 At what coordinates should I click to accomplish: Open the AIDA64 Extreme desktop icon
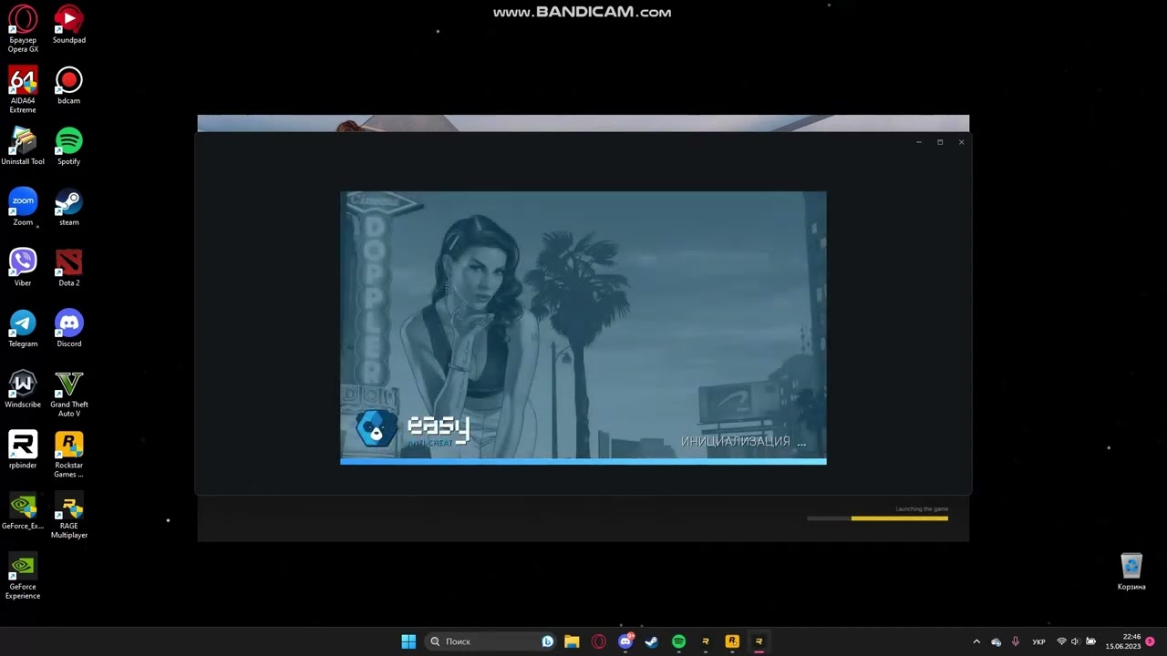tap(23, 89)
